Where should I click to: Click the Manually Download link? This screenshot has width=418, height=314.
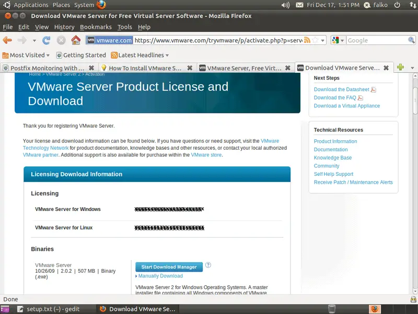[160, 276]
